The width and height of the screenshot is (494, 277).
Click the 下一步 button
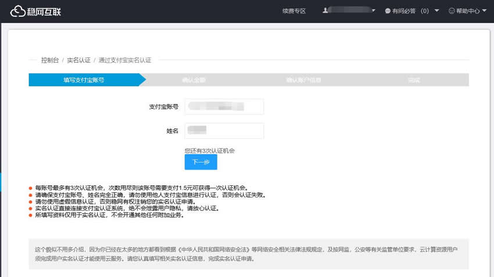(201, 162)
